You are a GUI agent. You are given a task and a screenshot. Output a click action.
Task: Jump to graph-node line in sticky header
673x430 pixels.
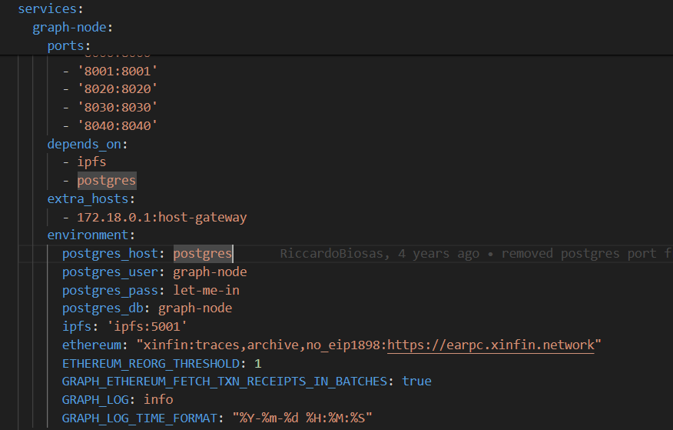pyautogui.click(x=72, y=28)
